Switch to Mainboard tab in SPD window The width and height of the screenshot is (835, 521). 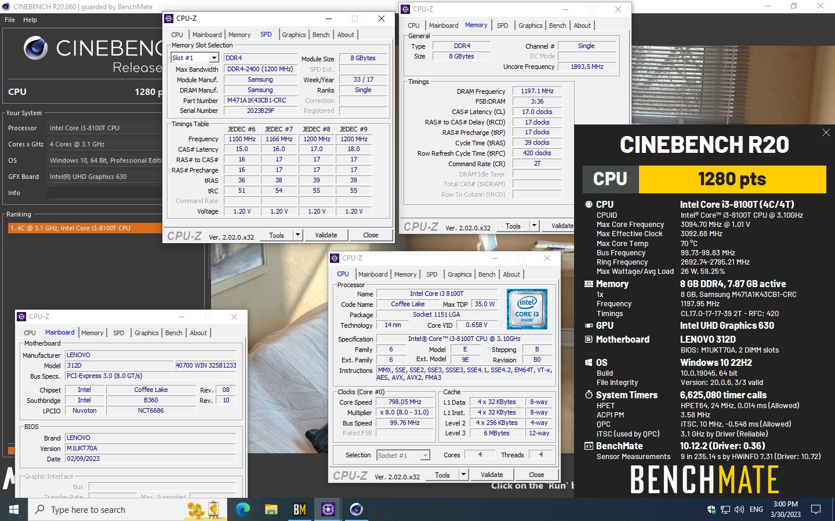coord(207,35)
